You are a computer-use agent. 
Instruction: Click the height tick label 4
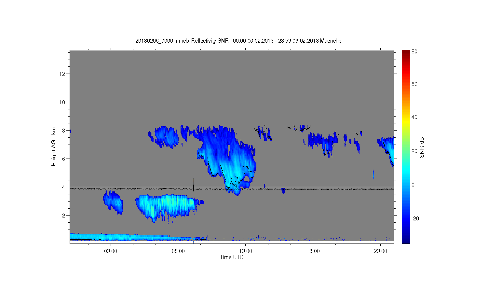coord(64,187)
